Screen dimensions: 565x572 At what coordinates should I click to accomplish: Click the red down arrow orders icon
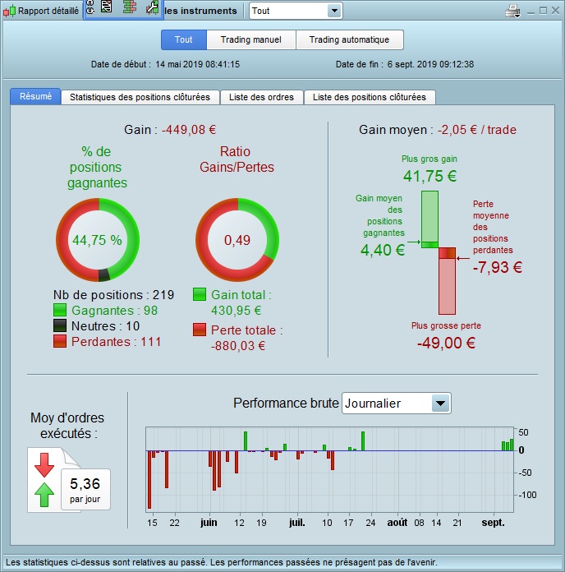coord(44,465)
